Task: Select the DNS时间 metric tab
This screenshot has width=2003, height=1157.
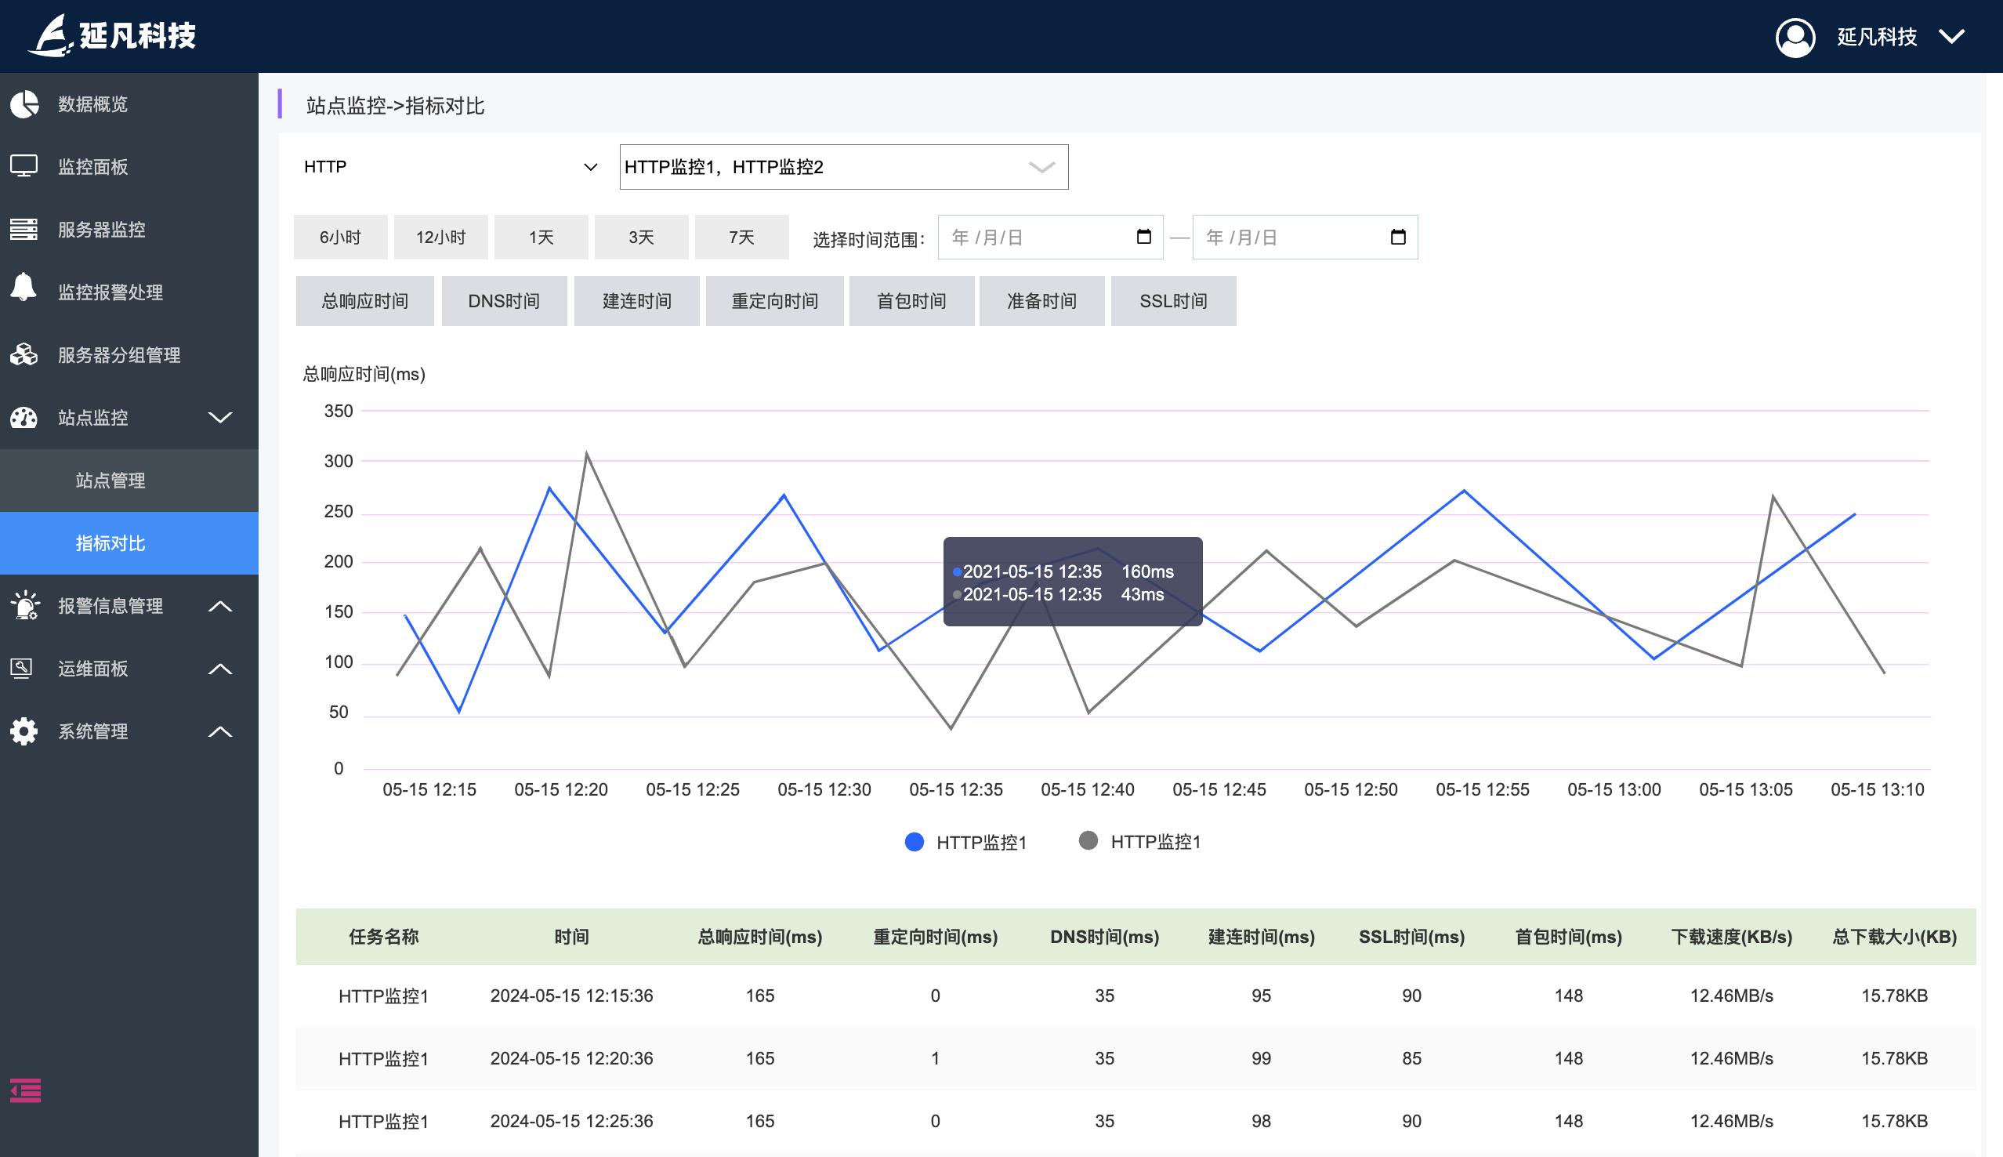Action: pyautogui.click(x=504, y=301)
